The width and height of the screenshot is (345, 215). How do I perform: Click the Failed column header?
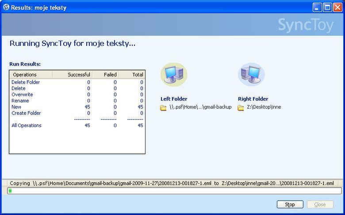pyautogui.click(x=106, y=75)
